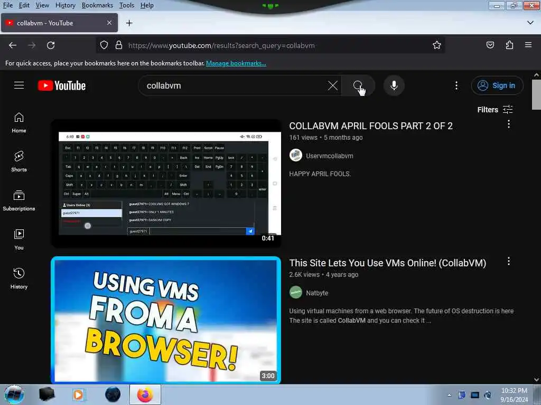Screen dimensions: 541x405
Task: Go to the YouTube logo homepage
Action: pos(62,85)
